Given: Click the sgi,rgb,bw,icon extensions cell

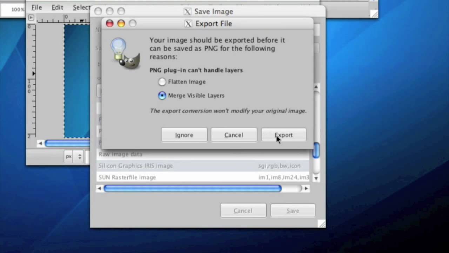Looking at the screenshot, I should point(279,166).
